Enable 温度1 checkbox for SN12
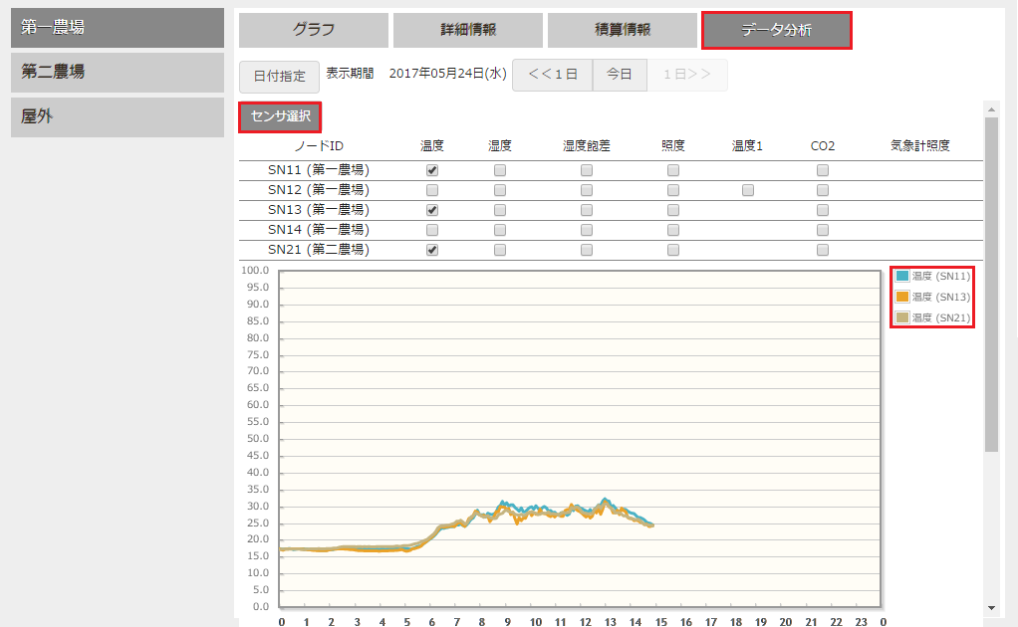 coord(748,190)
